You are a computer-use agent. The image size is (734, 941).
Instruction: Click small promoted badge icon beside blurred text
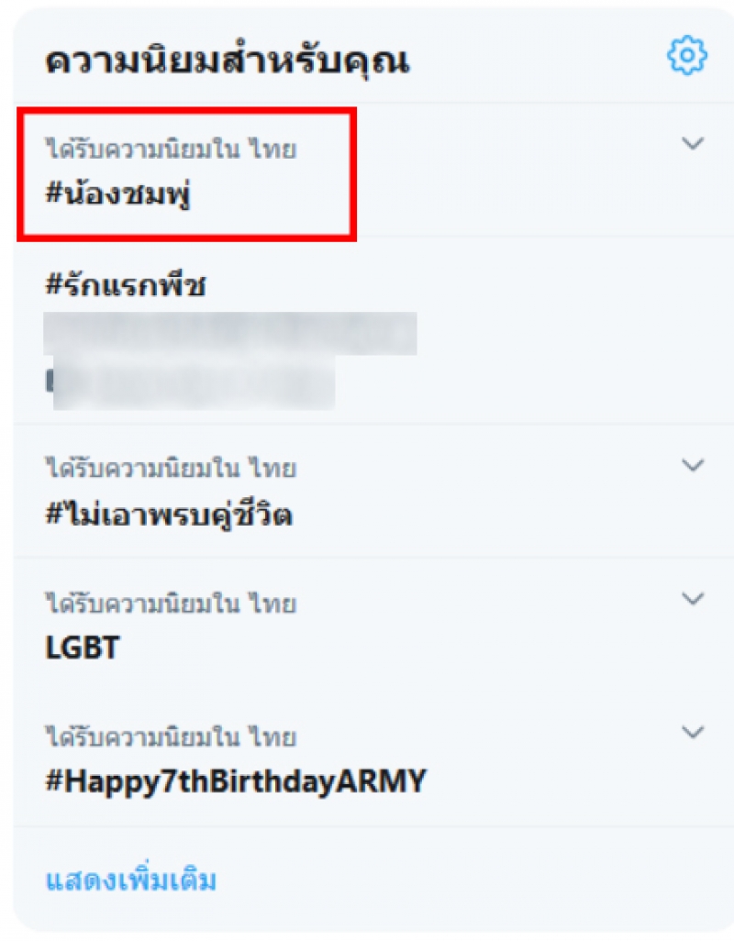point(50,382)
